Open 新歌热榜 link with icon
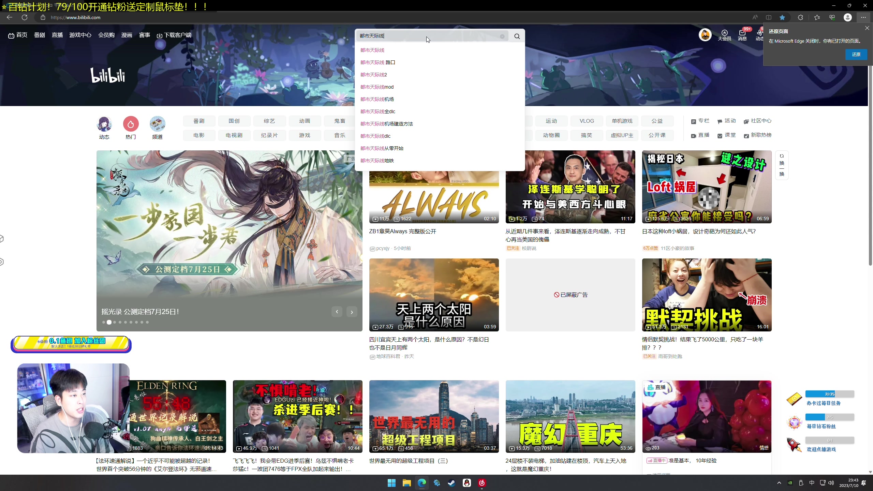The height and width of the screenshot is (491, 873). point(758,135)
